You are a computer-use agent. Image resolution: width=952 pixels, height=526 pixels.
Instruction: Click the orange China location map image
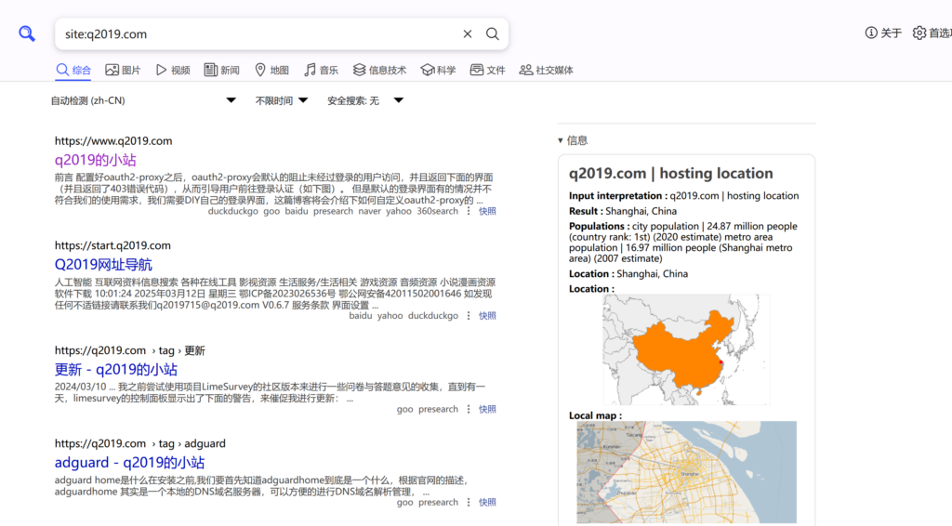point(685,349)
